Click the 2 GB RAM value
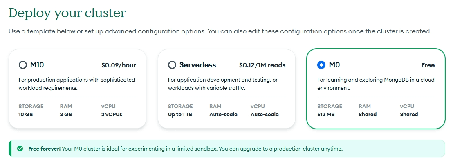 (66, 114)
